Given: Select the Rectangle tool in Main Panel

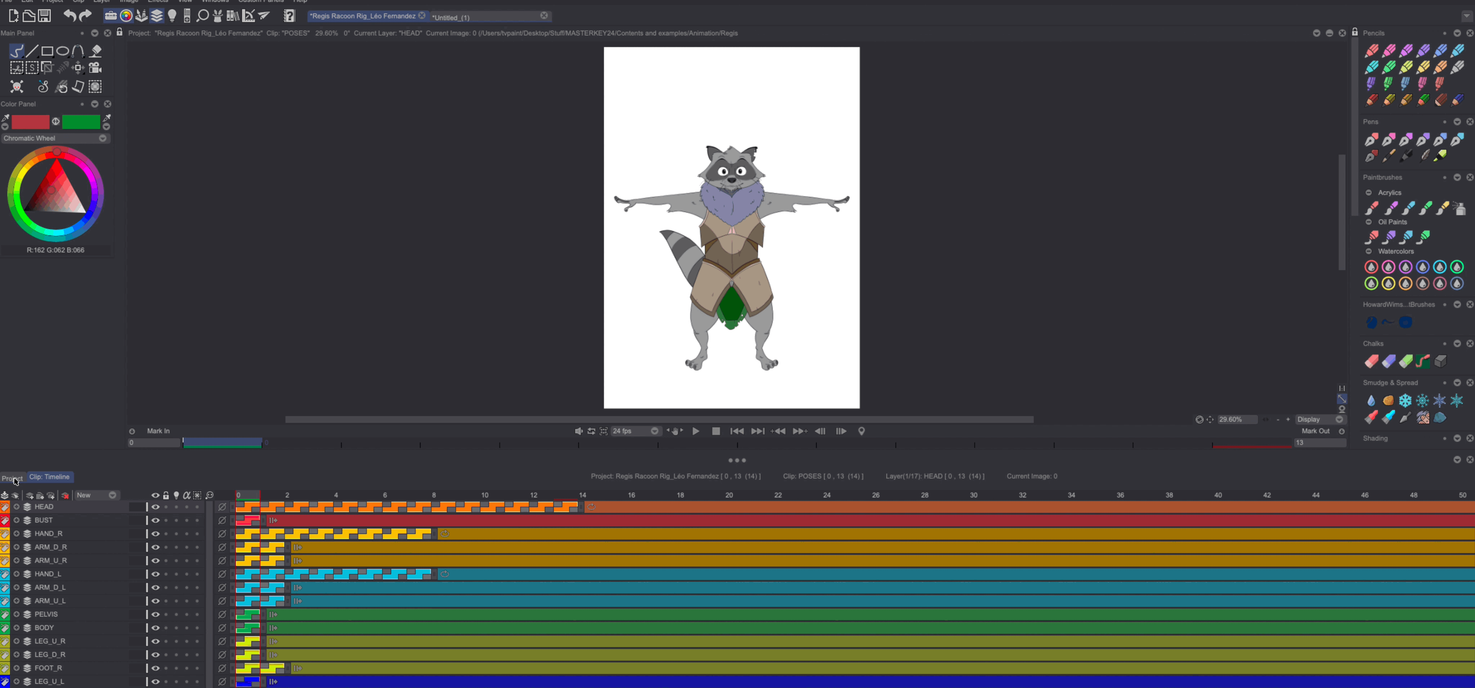Looking at the screenshot, I should point(48,50).
